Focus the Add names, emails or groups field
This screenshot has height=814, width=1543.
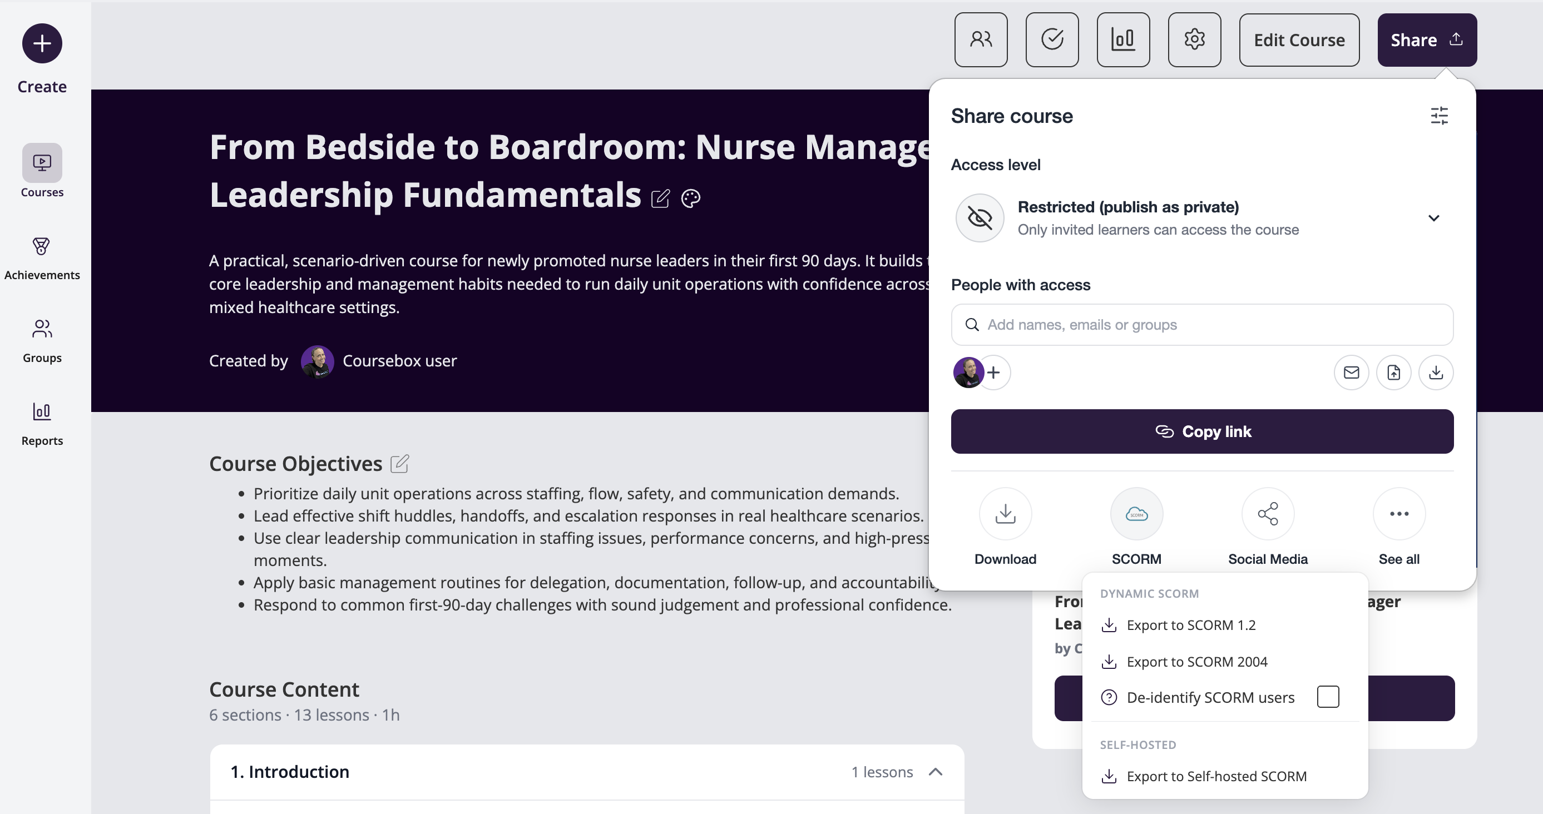(x=1202, y=324)
